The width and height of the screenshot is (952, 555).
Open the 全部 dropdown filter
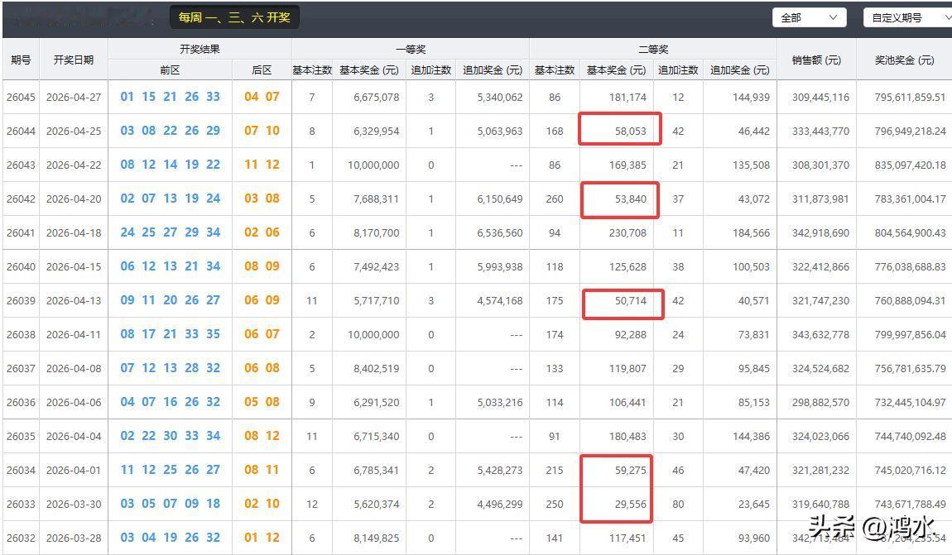809,17
